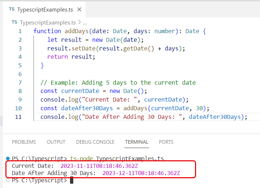Click line number 6 in gutter
This screenshot has width=260, height=188.
(x=20, y=74)
